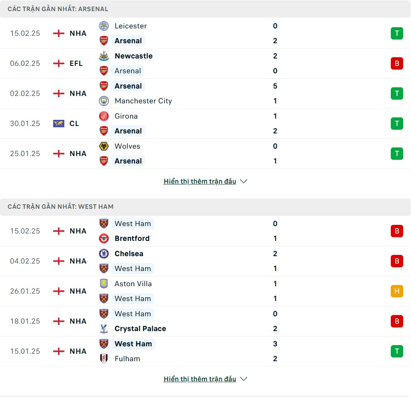411x397 pixels.
Task: Open the Arsenal vs Manchester City 5-1 match row
Action: [x=206, y=93]
